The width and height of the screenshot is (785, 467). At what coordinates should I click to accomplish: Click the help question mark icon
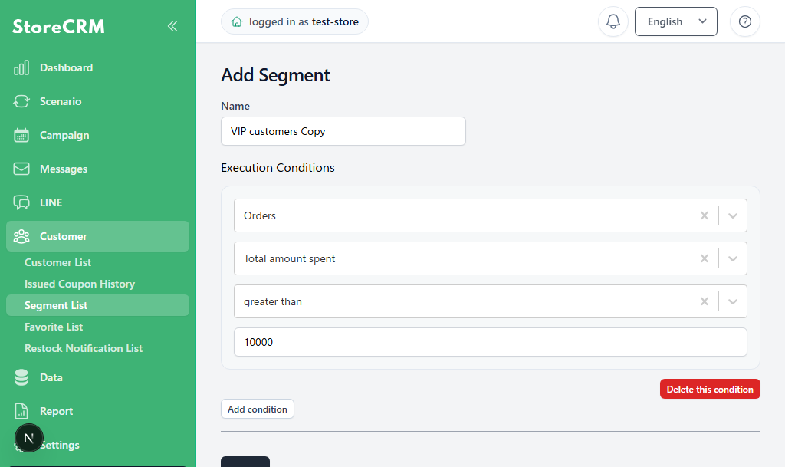click(744, 21)
